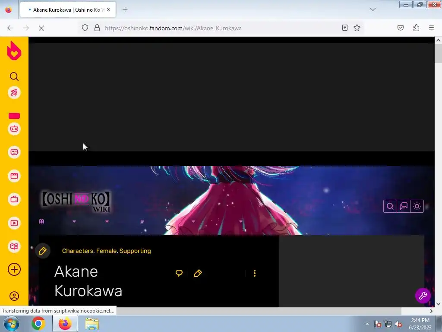
Task: Open the wiki Discuss chat bubbles icon
Action: pos(404,206)
